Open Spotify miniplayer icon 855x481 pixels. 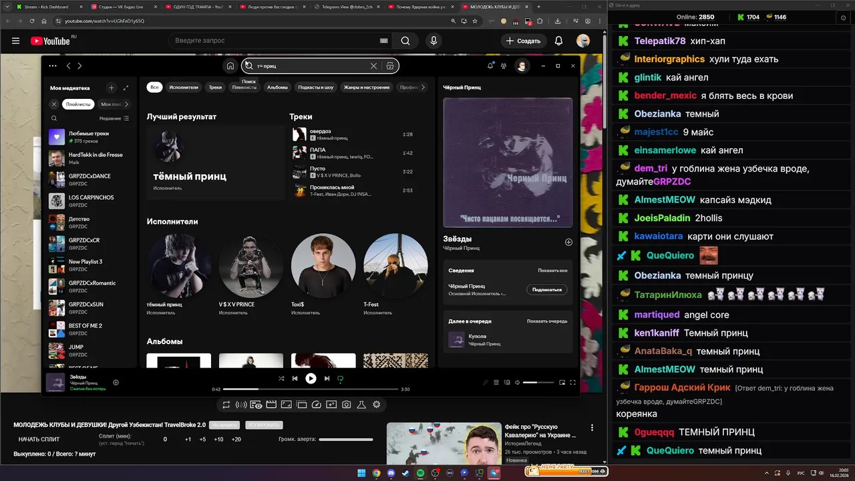pos(562,382)
